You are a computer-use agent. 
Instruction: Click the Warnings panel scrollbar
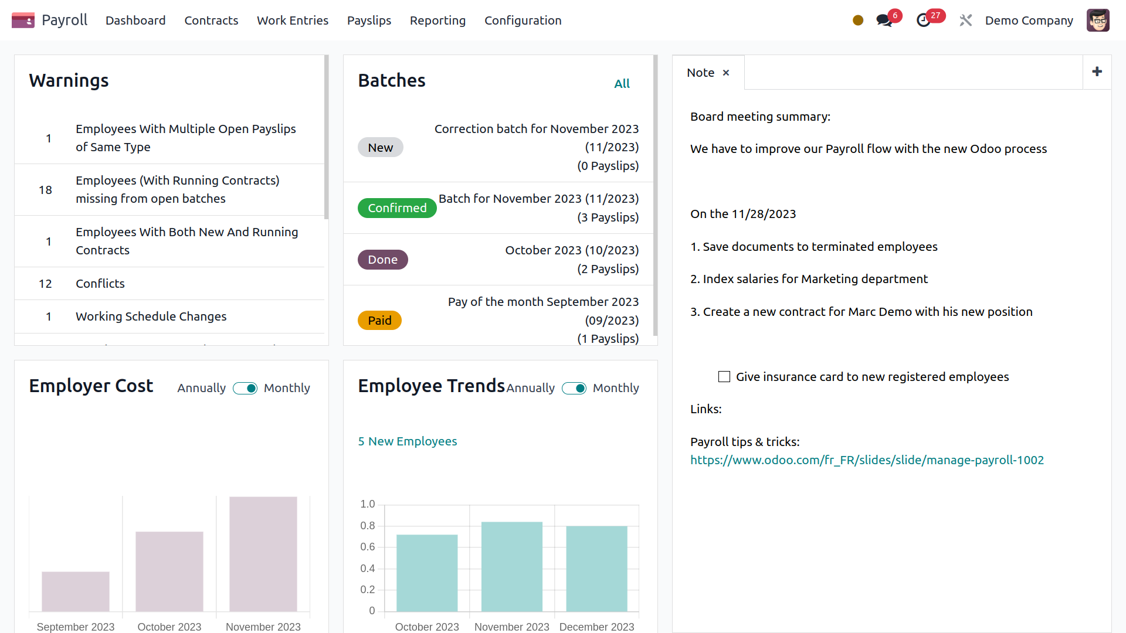(x=326, y=137)
